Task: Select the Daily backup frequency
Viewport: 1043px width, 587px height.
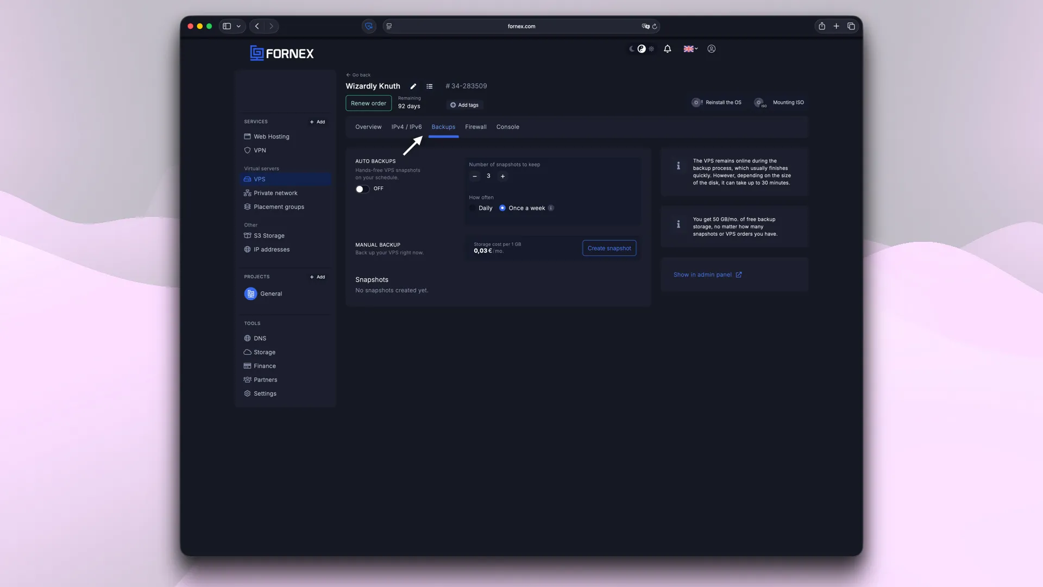Action: pos(473,208)
